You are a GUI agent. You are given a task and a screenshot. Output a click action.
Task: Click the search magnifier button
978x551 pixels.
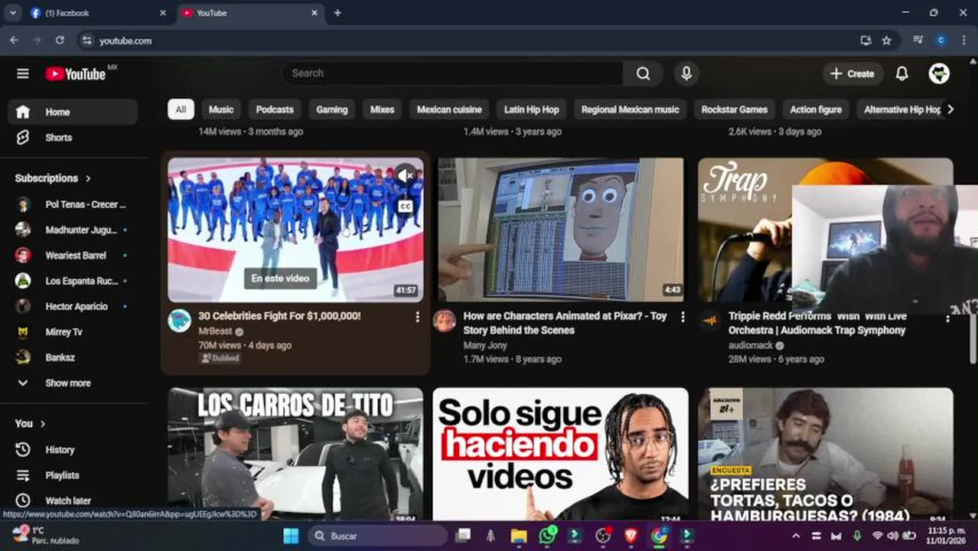pyautogui.click(x=644, y=73)
